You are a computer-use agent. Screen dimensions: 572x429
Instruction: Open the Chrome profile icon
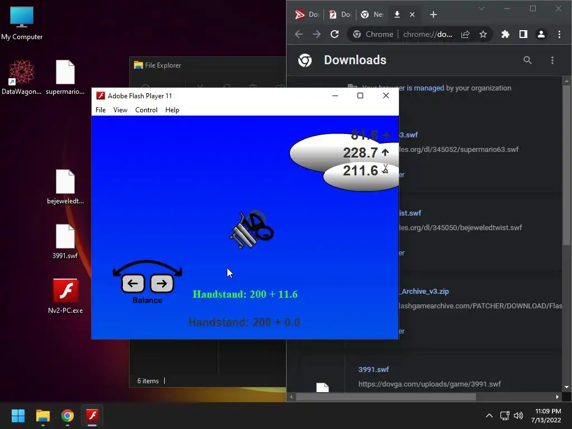click(541, 34)
